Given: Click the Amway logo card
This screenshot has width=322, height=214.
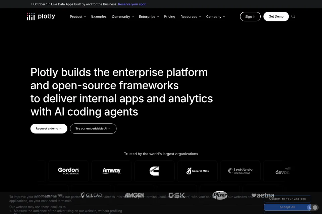Looking at the screenshot, I should pos(111,171).
